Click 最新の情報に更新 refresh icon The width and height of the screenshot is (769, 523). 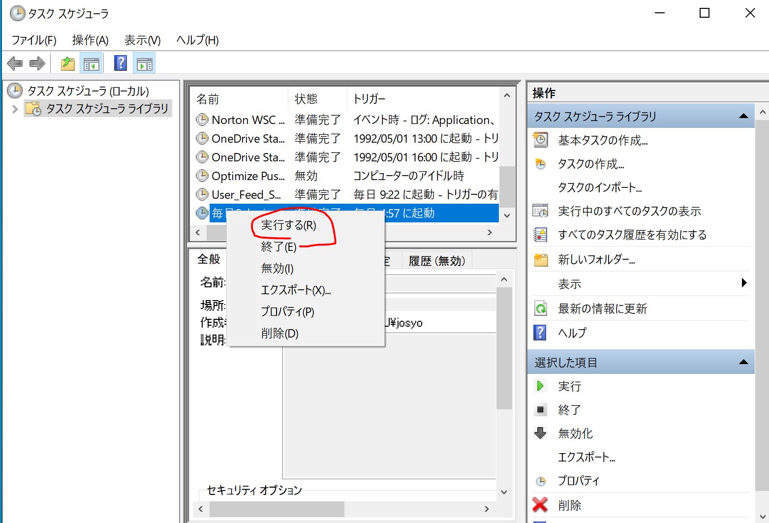click(540, 308)
